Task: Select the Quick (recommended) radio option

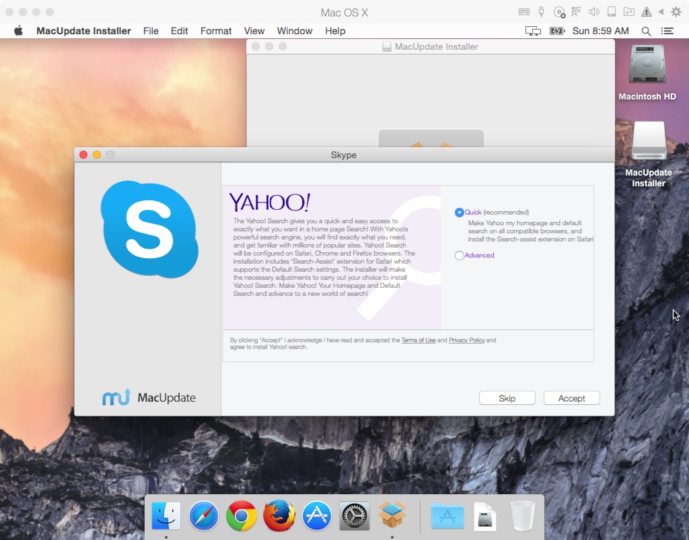Action: 459,213
